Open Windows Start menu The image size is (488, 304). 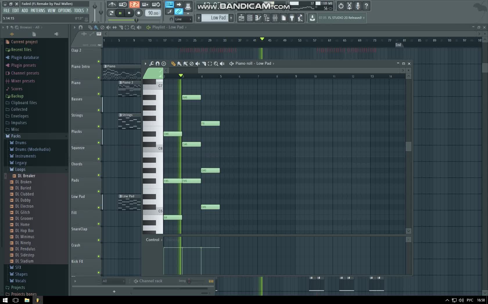(x=5, y=300)
